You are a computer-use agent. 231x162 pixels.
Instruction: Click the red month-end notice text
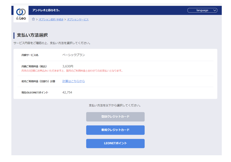click(72, 71)
